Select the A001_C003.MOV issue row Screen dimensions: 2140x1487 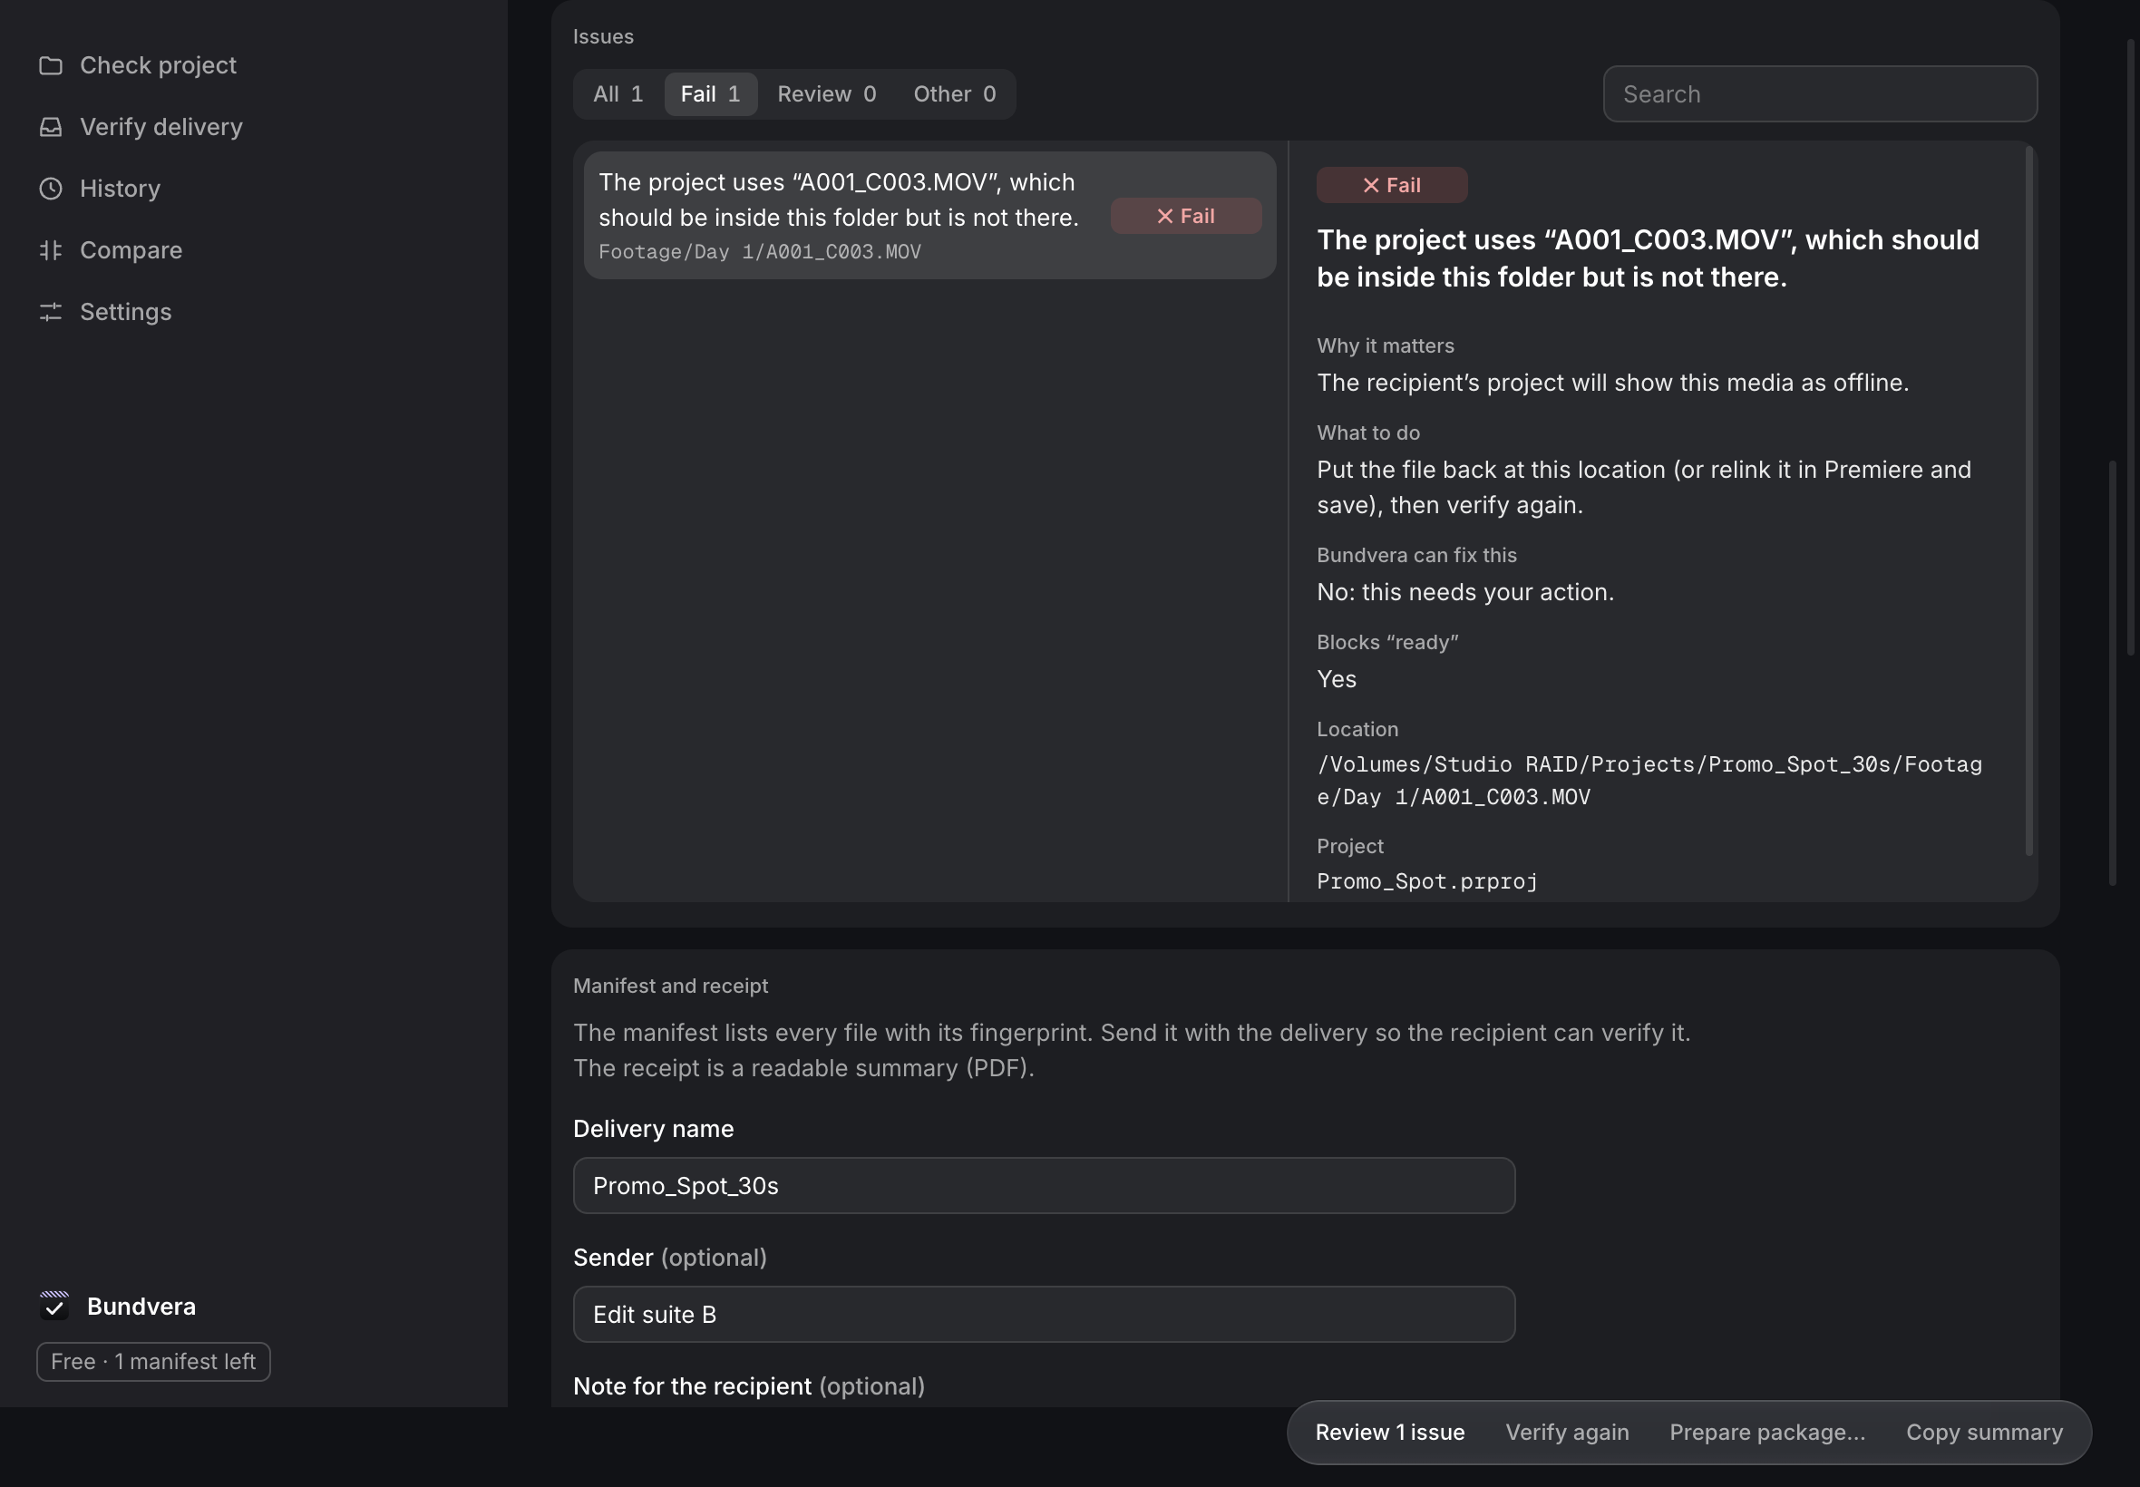pos(929,215)
